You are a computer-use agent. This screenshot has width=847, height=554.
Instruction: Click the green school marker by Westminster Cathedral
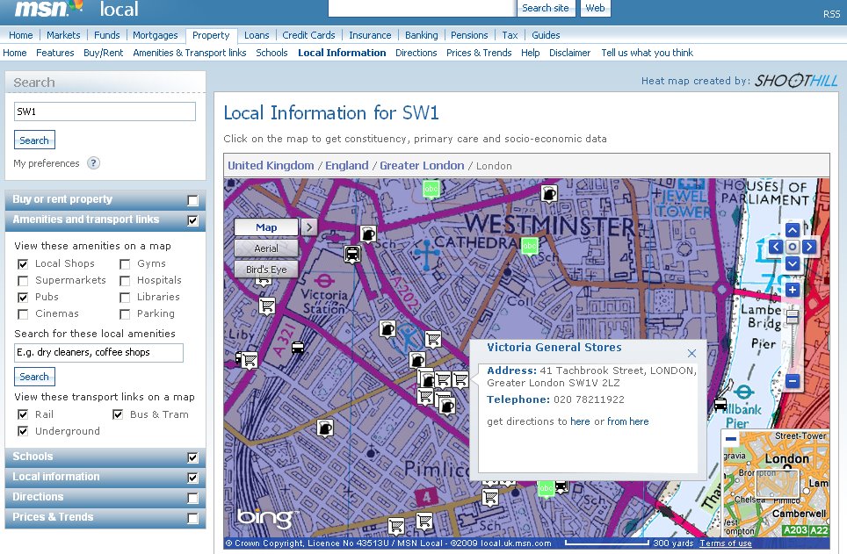click(x=529, y=246)
